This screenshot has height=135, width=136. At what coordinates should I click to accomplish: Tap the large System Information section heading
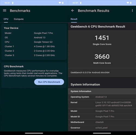click(x=85, y=85)
